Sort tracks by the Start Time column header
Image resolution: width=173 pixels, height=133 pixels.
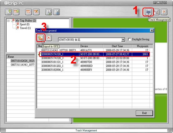(117, 46)
